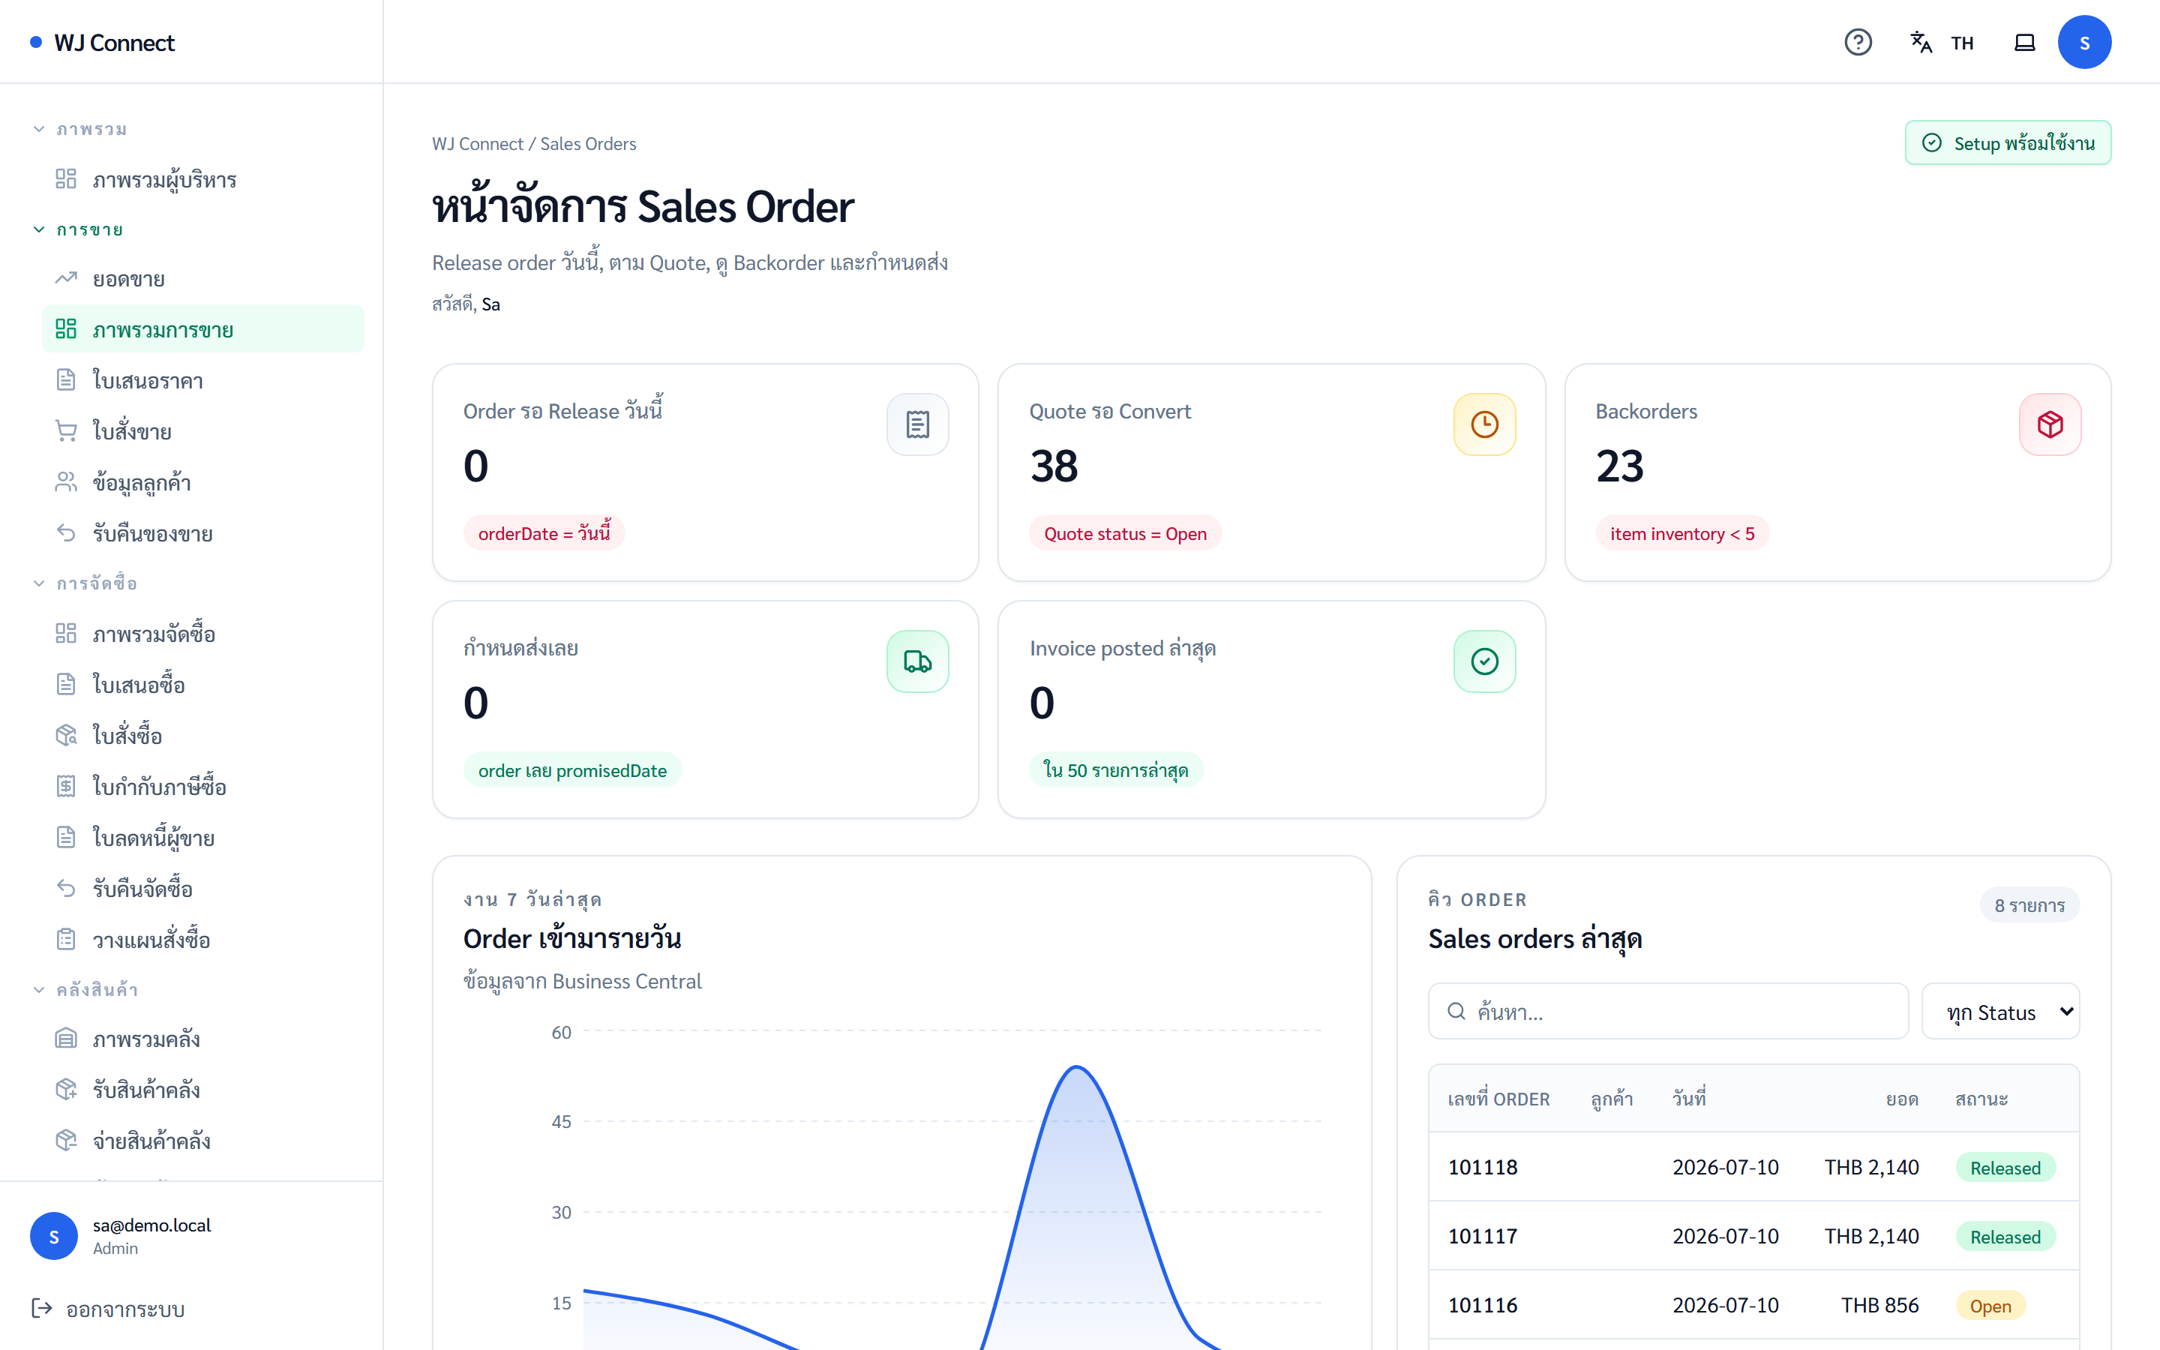Click the return arrow icon beside รับคืนของขาย
The height and width of the screenshot is (1350, 2160).
coord(66,533)
